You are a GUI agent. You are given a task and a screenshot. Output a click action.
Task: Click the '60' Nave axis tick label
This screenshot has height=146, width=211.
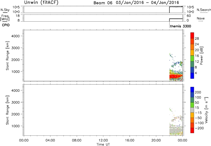pos(189,16)
